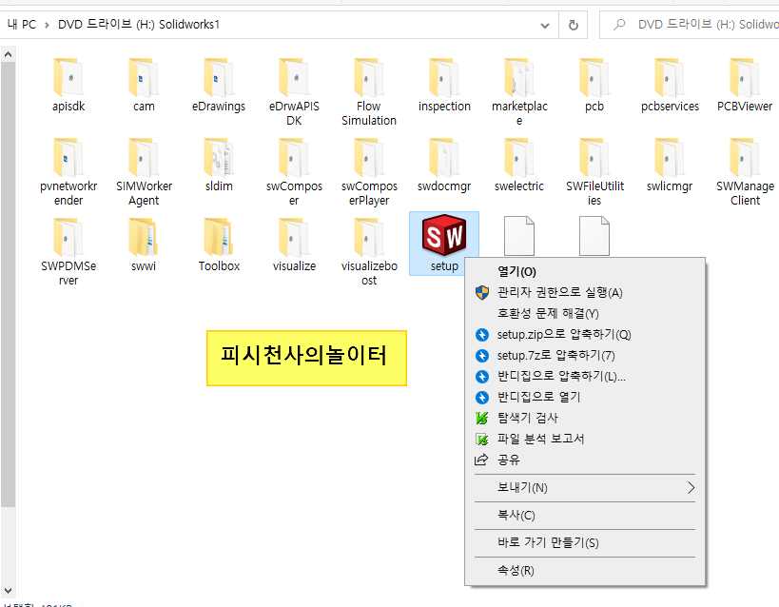779x607 pixels.
Task: Select the swComposerPlayer folder
Action: point(369,171)
